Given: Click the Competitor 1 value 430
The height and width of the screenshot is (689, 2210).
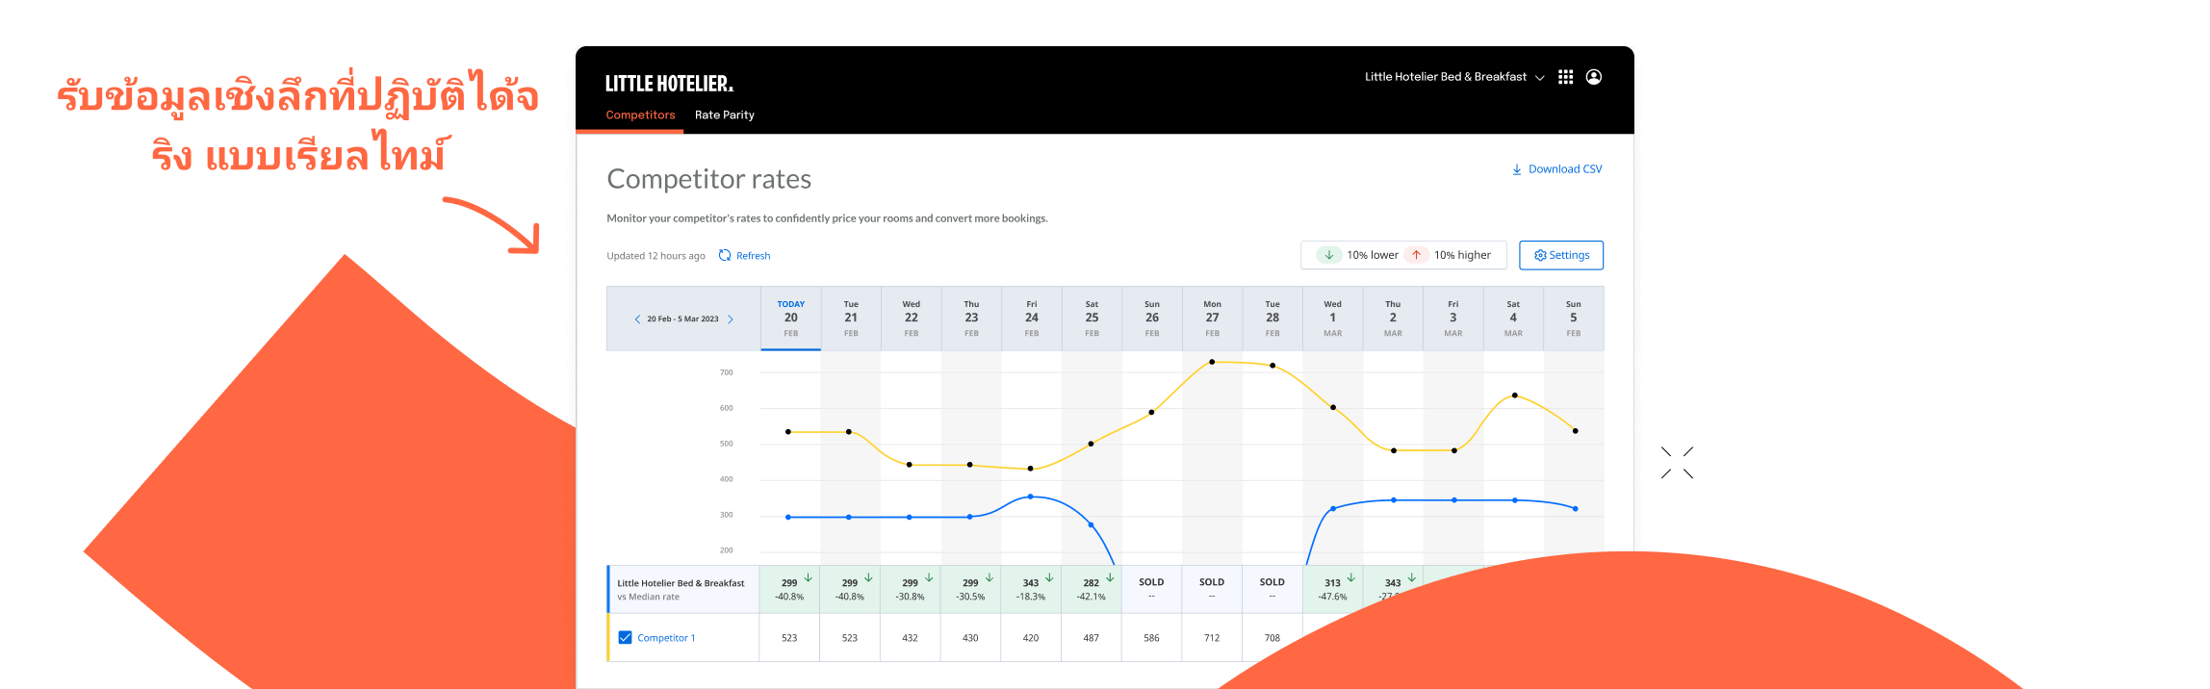Looking at the screenshot, I should pos(970,638).
